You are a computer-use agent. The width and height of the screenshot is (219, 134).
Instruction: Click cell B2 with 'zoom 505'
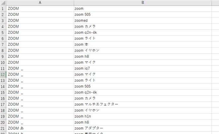pyautogui.click(x=143, y=15)
